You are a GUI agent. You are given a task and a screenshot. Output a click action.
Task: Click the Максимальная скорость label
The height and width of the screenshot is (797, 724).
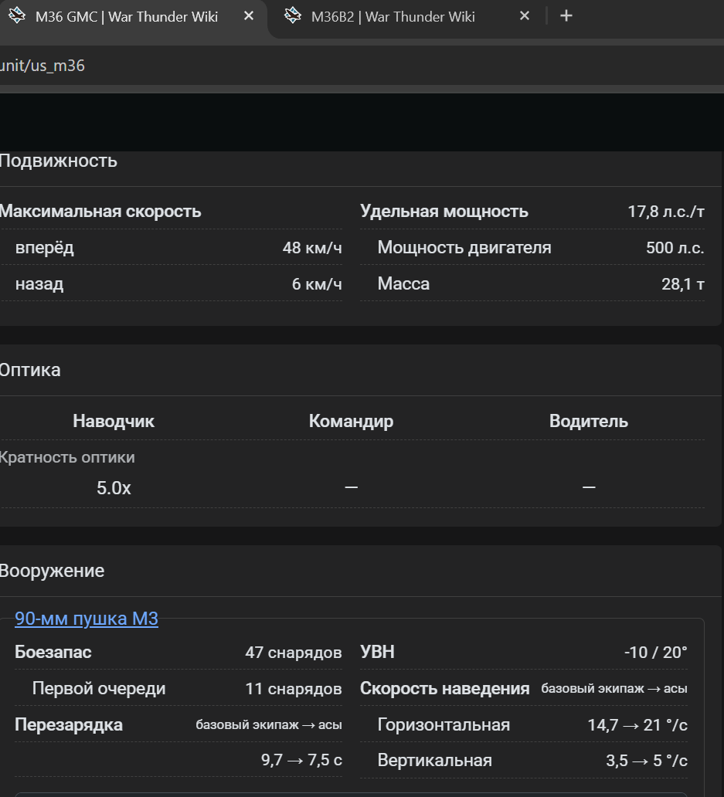(x=100, y=212)
